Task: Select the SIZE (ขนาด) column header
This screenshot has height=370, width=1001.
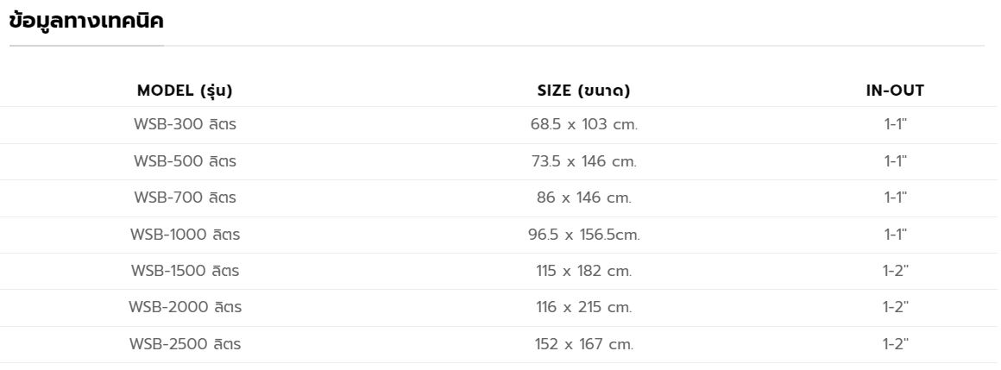Action: tap(583, 91)
